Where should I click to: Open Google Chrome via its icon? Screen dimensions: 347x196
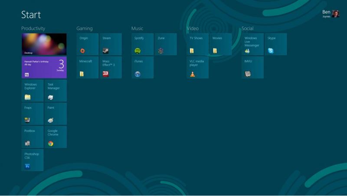click(51, 144)
